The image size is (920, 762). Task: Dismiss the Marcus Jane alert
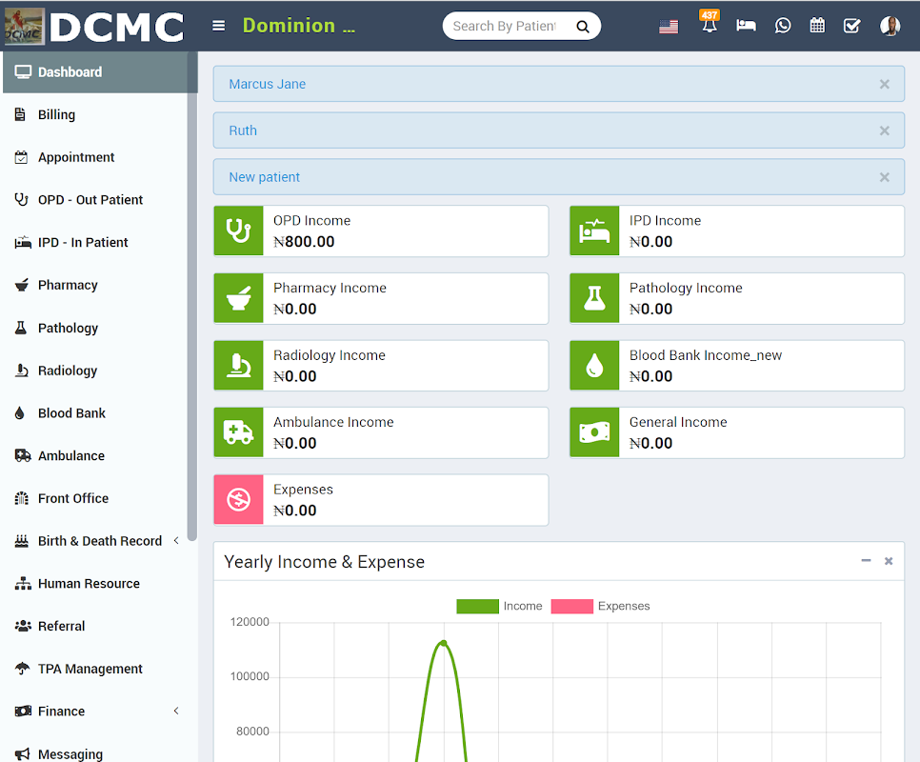pos(884,84)
